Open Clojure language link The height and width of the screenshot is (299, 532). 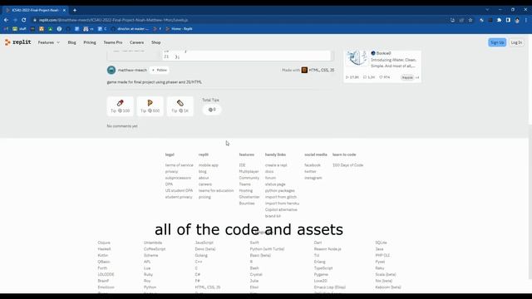[x=104, y=243]
